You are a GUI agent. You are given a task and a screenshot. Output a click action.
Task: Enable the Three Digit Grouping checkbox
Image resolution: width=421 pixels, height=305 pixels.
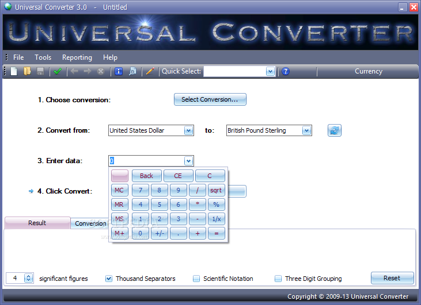pyautogui.click(x=278, y=279)
